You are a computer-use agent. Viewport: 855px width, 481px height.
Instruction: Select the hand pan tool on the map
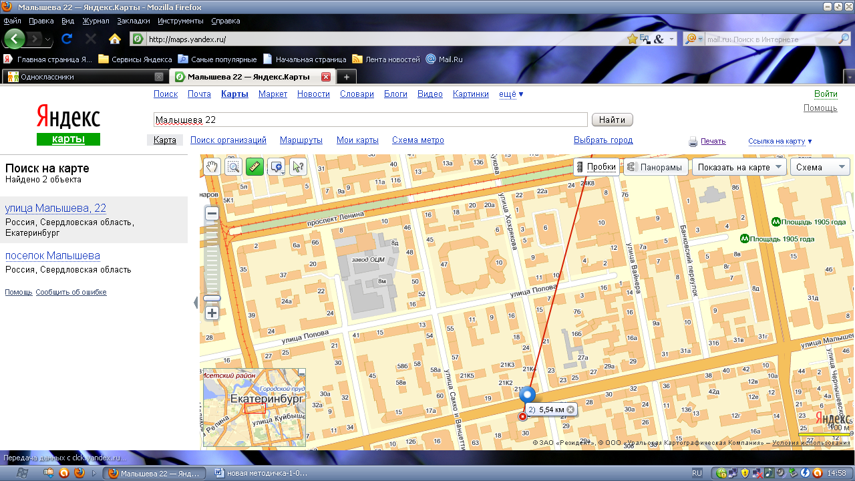(212, 167)
